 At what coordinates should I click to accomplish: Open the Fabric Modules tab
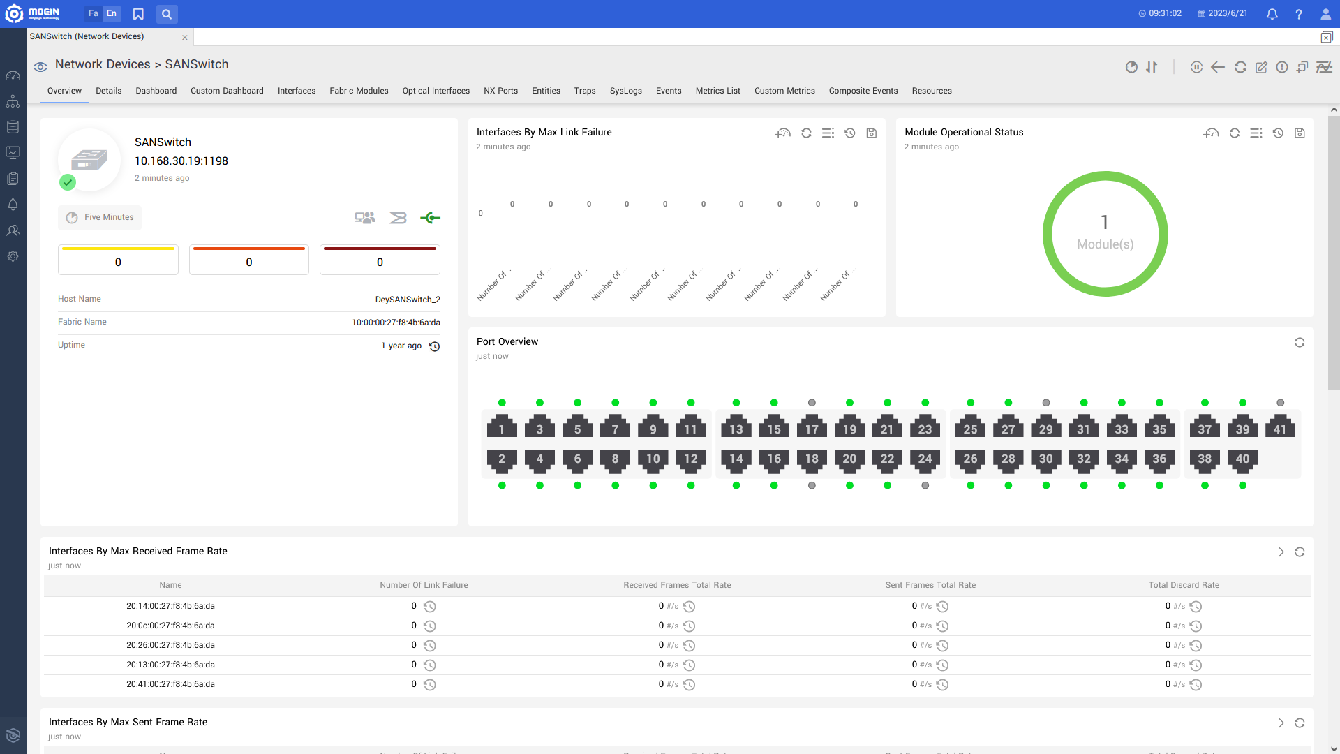coord(359,91)
